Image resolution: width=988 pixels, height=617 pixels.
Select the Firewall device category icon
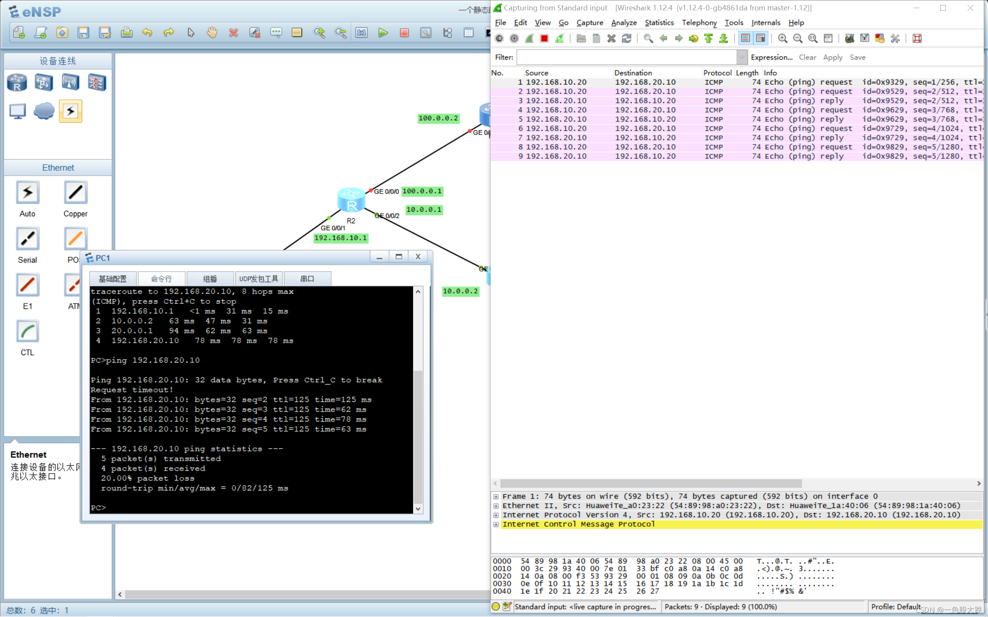point(97,83)
